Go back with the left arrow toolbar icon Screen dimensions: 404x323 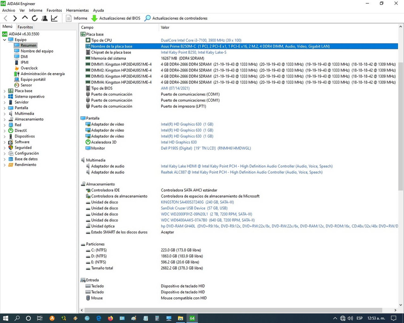[6, 18]
